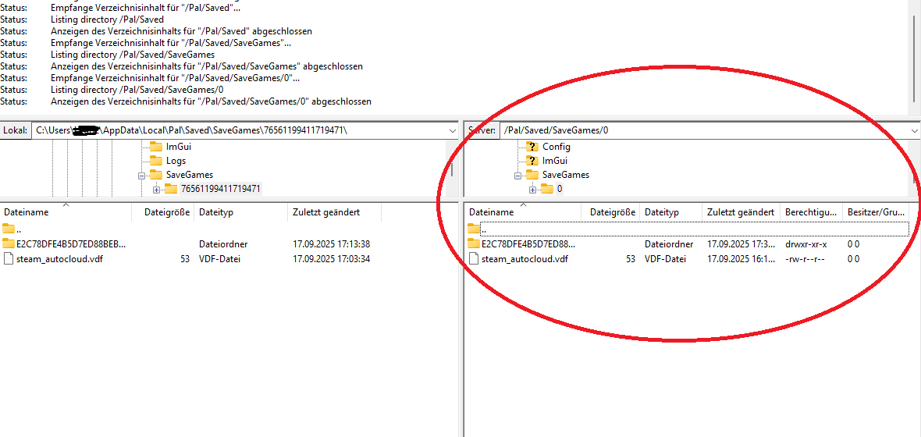The width and height of the screenshot is (921, 437).
Task: Select local steam_autocloud.vdf file icon
Action: (x=9, y=259)
